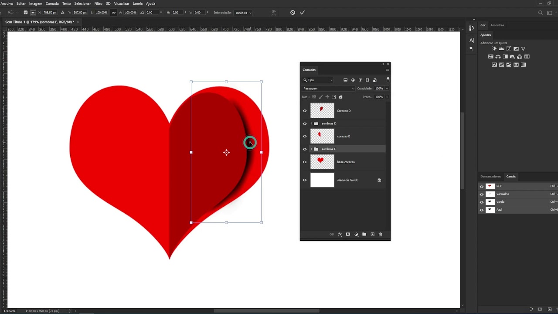Image resolution: width=558 pixels, height=314 pixels.
Task: Add a layer mask button
Action: pyautogui.click(x=348, y=235)
